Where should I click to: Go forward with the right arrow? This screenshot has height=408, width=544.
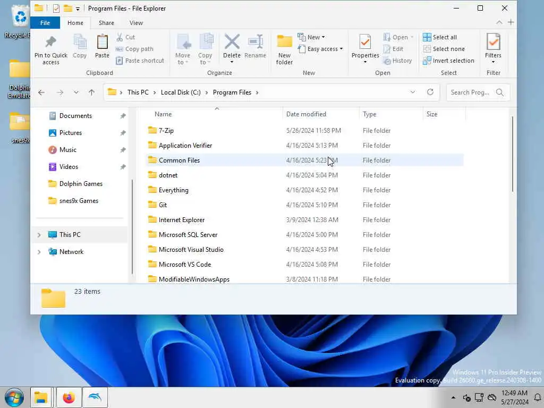(60, 92)
